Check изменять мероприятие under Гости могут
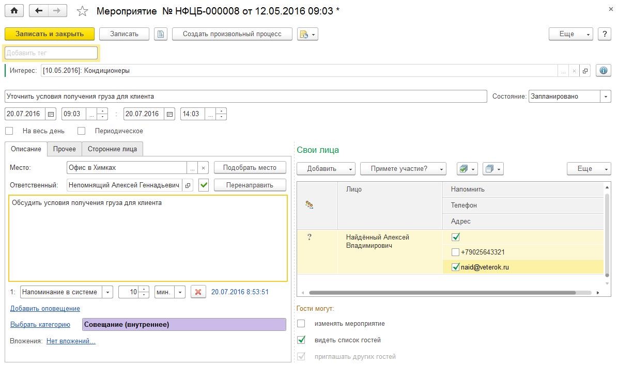The image size is (618, 365). pyautogui.click(x=300, y=324)
